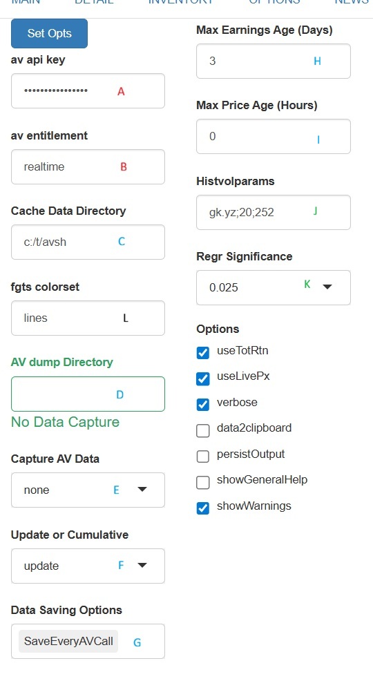Select the SaveEveryAVCall tag
Screen dimensions: 373x681
point(68,641)
